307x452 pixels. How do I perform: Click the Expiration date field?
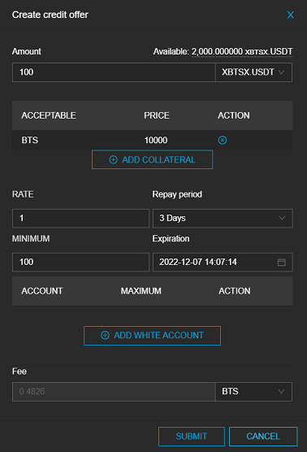223,262
